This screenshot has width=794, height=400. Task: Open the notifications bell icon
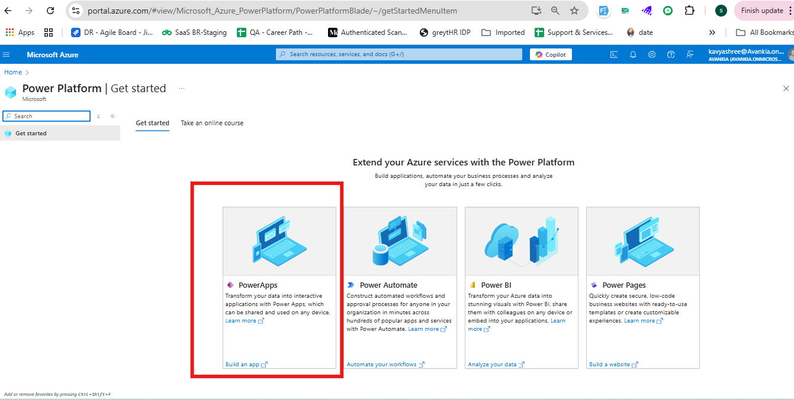pyautogui.click(x=633, y=54)
